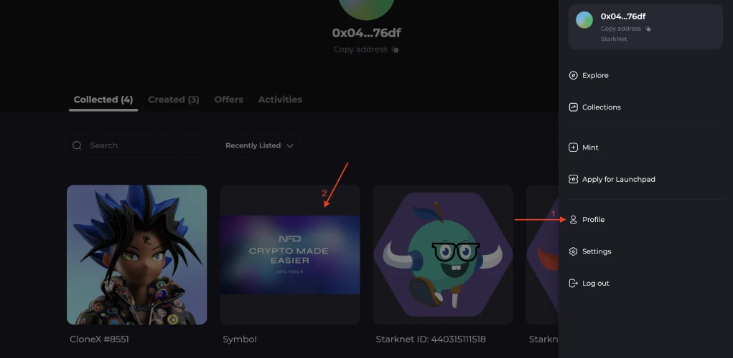
Task: Open the Recently Listed sort dropdown
Action: pyautogui.click(x=258, y=145)
